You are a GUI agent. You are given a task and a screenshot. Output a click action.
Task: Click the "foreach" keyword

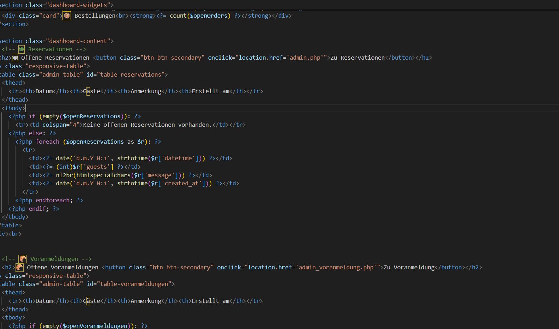(x=47, y=142)
